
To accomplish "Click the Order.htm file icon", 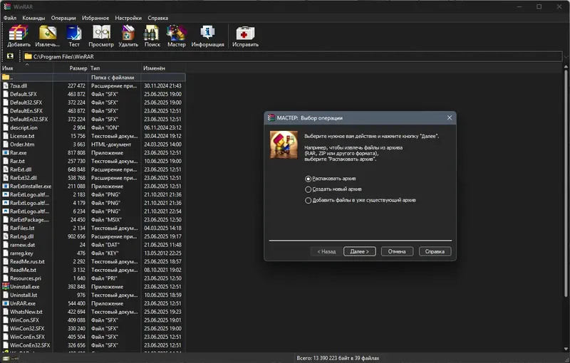I will 6,144.
